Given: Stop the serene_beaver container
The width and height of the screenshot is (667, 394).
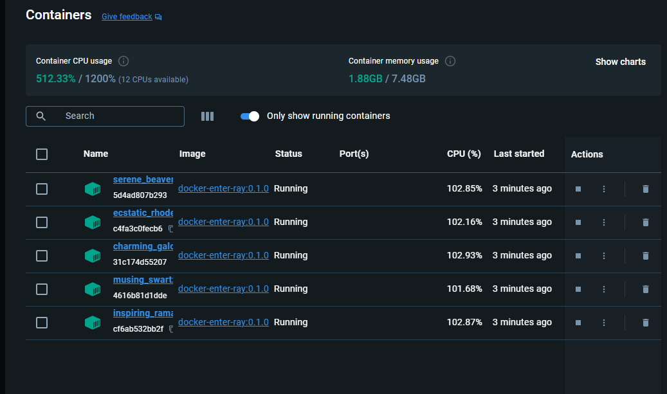Looking at the screenshot, I should (578, 189).
